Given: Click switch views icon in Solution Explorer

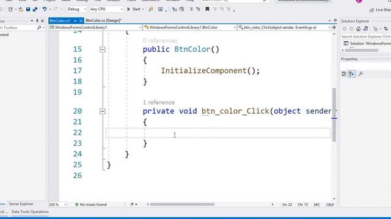Looking at the screenshot, I should (x=365, y=29).
